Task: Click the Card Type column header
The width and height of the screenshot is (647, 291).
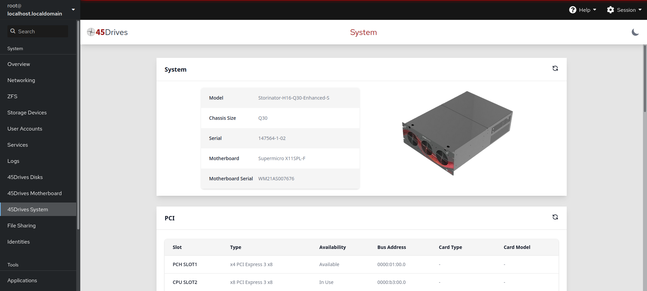Action: click(x=450, y=247)
